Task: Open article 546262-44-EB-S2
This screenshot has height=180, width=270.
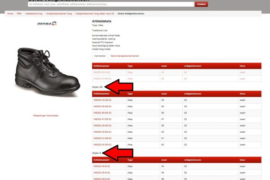Action: click(x=102, y=100)
